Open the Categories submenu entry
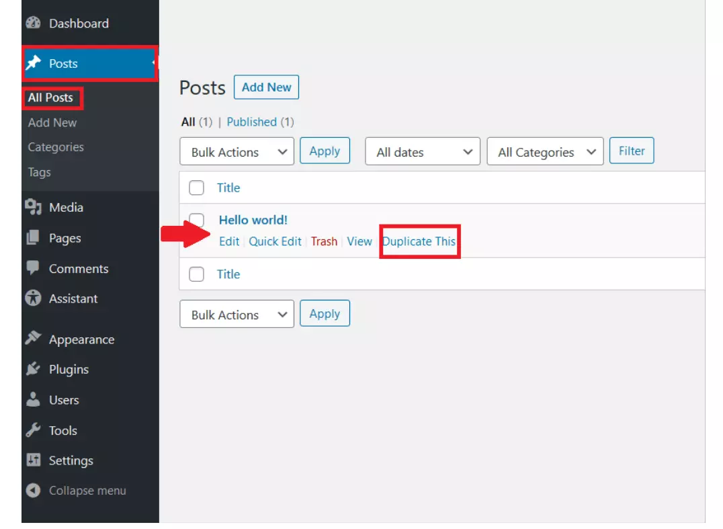This screenshot has height=529, width=723. click(x=56, y=147)
